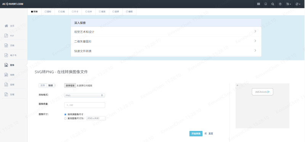This screenshot has width=305, height=142.
Task: Switch to the 裁剪 tab
Action: coord(102,12)
